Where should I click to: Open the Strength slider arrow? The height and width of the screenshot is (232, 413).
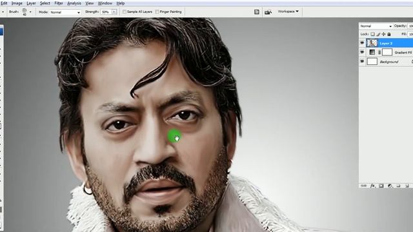[x=114, y=12]
